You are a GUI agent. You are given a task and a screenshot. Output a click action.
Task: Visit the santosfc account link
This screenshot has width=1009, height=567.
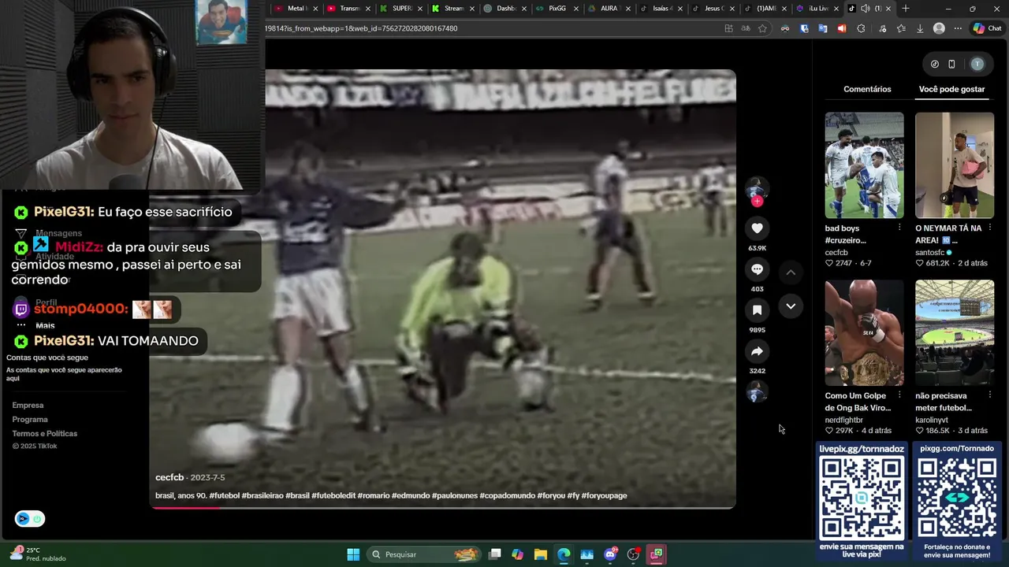[x=929, y=253]
